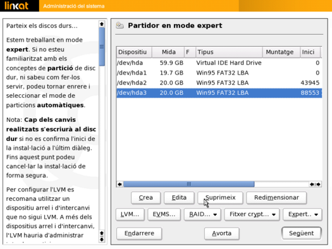Click the partition table horizontal scrollbar thumb

click(189, 185)
